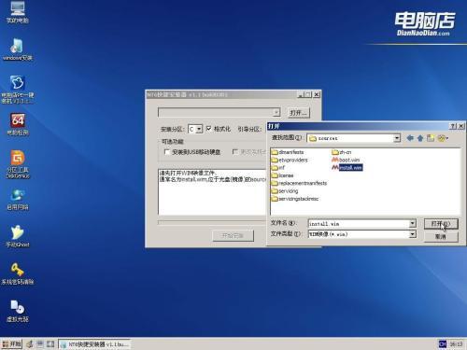This screenshot has width=467, height=350.
Task: Select the inf folder
Action: click(x=277, y=168)
